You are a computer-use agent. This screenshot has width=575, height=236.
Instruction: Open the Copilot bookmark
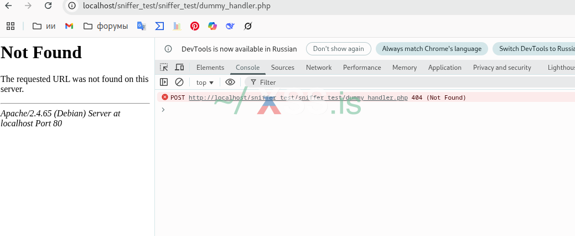(x=213, y=26)
